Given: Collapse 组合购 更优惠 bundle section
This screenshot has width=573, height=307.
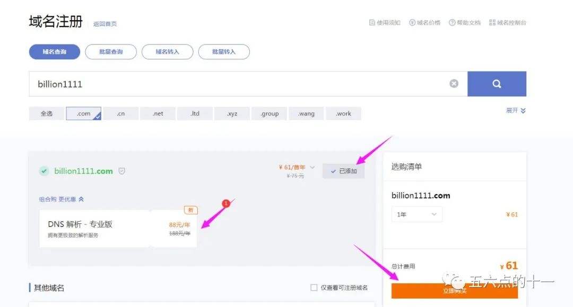Looking at the screenshot, I should 62,199.
